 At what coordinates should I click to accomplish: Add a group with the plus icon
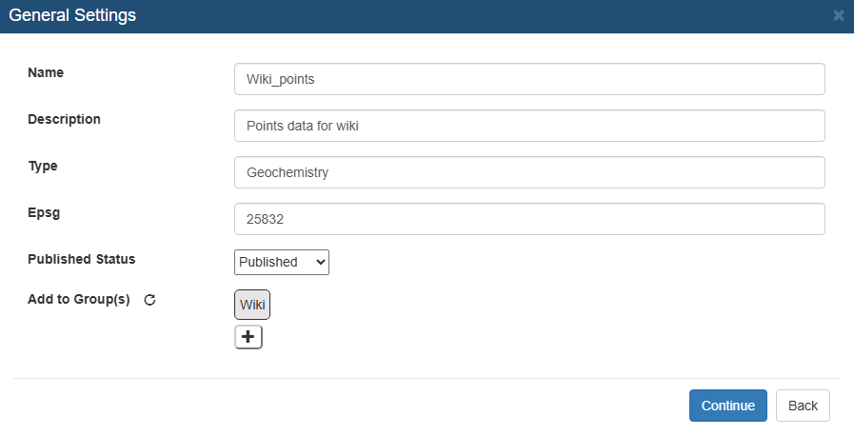coord(248,337)
